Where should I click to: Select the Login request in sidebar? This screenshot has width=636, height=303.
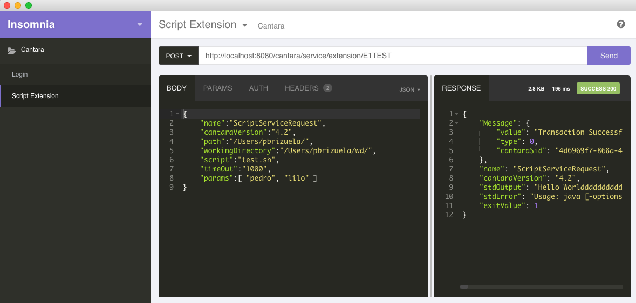pos(20,74)
